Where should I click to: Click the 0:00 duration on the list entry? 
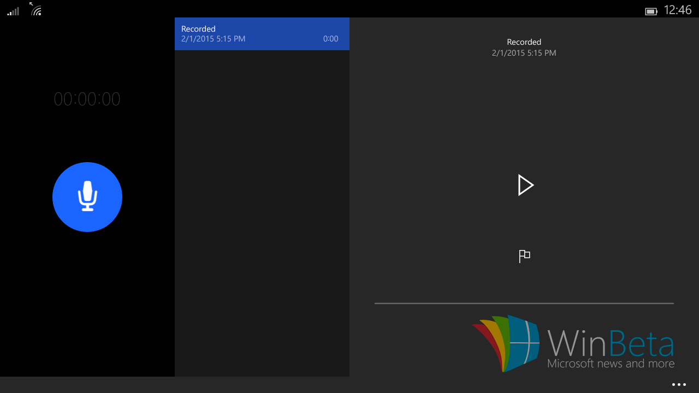[330, 39]
